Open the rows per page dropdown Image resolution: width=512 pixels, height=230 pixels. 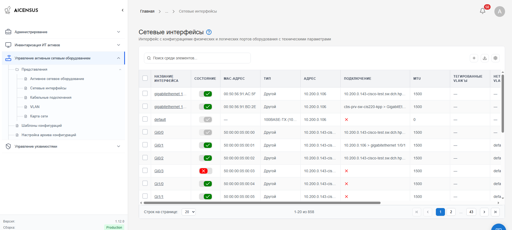click(189, 212)
